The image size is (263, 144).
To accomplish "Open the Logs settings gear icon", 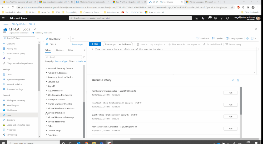I will (247, 38).
